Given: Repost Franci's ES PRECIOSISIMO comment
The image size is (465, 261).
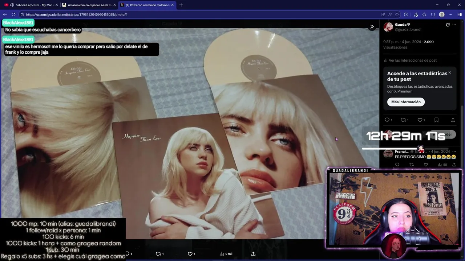Looking at the screenshot, I should [x=411, y=165].
